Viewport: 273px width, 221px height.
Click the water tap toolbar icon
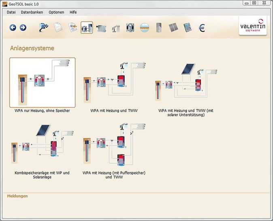(116, 28)
